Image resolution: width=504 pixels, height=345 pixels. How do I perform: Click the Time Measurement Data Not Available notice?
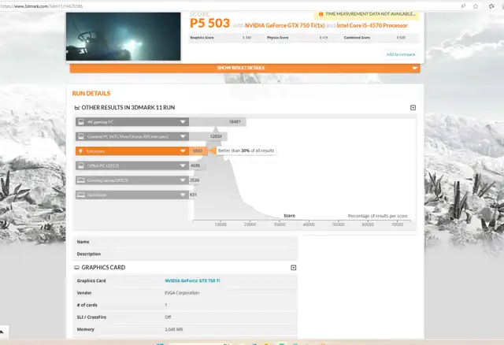point(367,15)
